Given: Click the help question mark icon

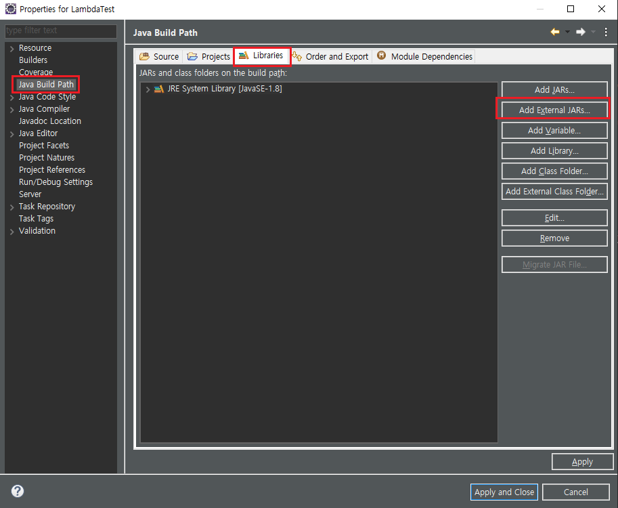Looking at the screenshot, I should pos(18,491).
